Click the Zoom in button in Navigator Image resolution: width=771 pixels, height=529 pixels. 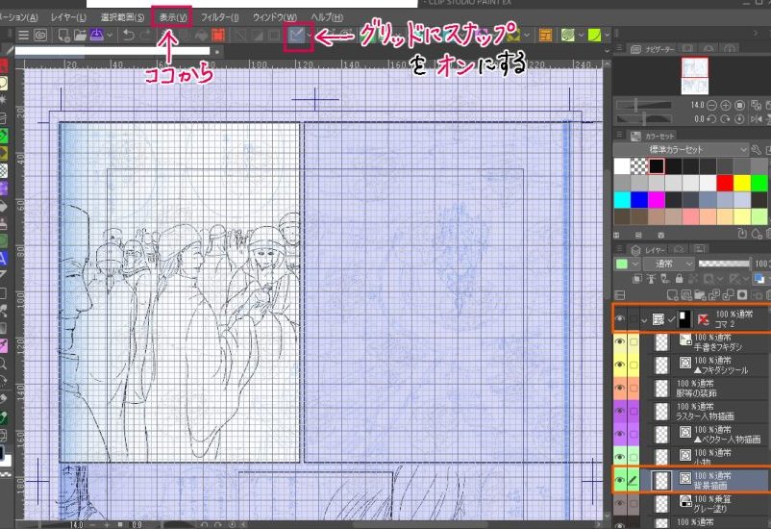pyautogui.click(x=725, y=105)
